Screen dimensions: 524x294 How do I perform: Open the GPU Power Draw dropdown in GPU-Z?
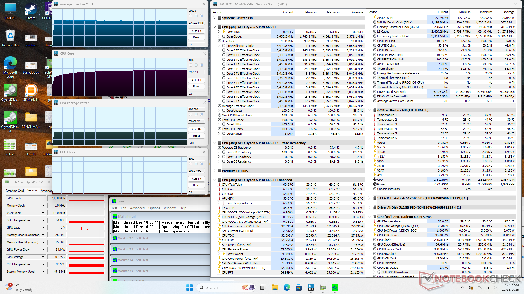[x=43, y=250]
